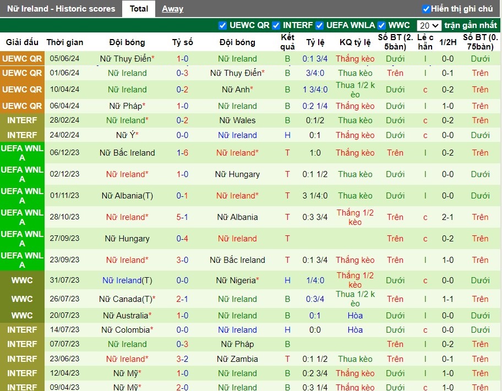Click Hòa result in 20/07/23 row
The image size is (502, 391).
point(355,316)
